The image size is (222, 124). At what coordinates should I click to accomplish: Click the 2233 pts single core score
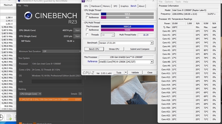(x=68, y=36)
